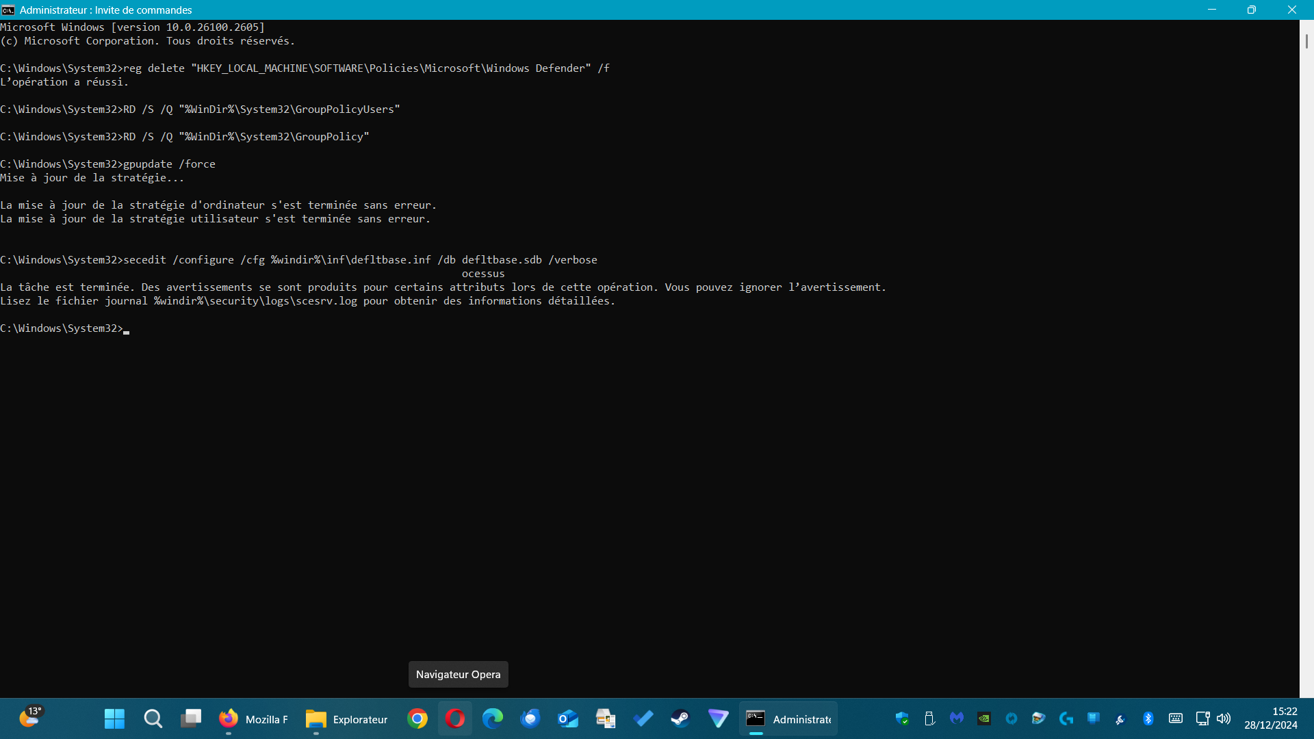Launch Google Chrome from the taskbar
Screen dimensions: 1314x739
pyautogui.click(x=417, y=718)
